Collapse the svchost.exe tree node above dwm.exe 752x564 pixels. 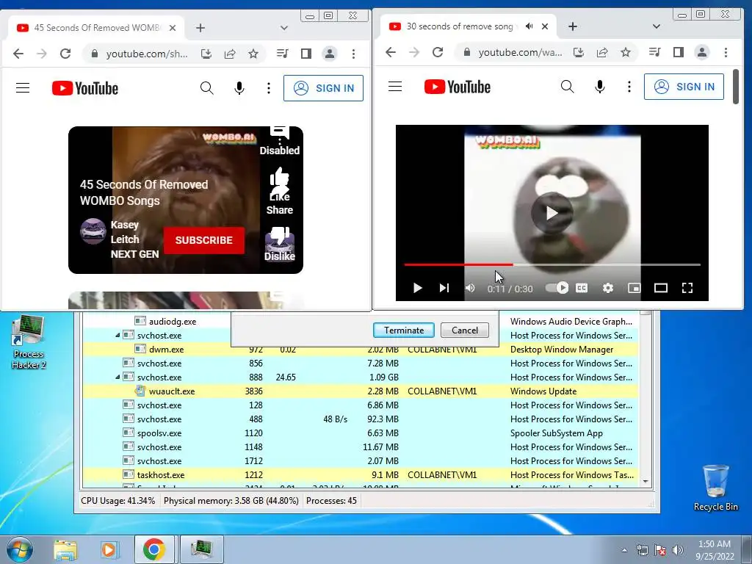(117, 335)
